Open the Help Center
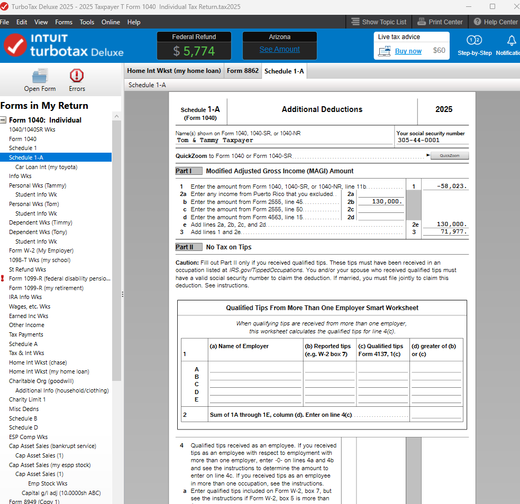Image resolution: width=520 pixels, height=504 pixels. pyautogui.click(x=496, y=22)
